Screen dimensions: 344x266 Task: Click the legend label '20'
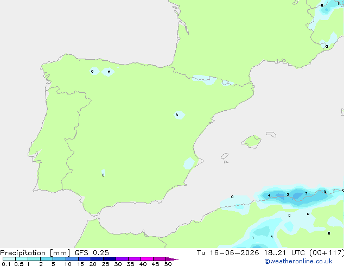point(93,264)
